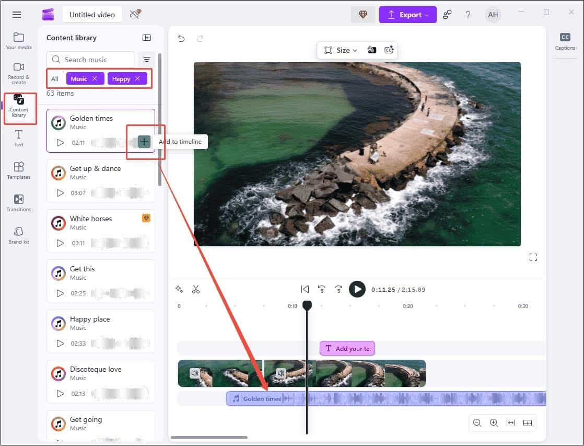
Task: Mute the first video clip's speaker icon
Action: 195,373
